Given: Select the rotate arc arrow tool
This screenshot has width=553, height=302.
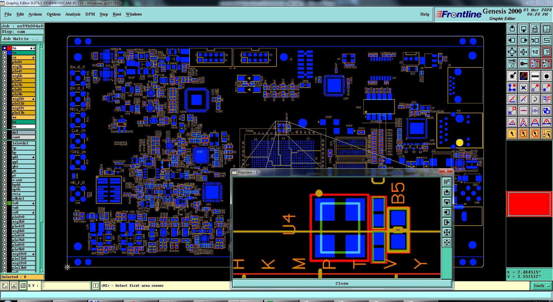Looking at the screenshot, I should coord(535,99).
